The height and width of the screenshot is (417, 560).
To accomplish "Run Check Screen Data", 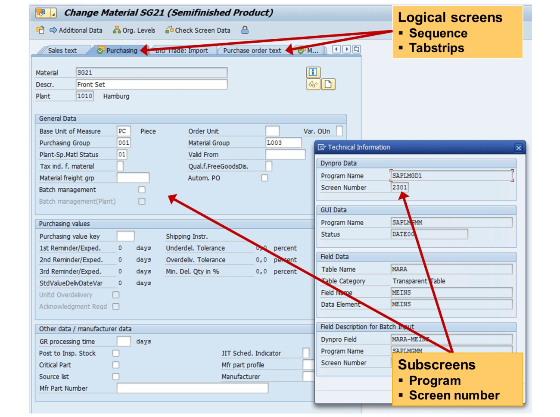I will pos(198,30).
